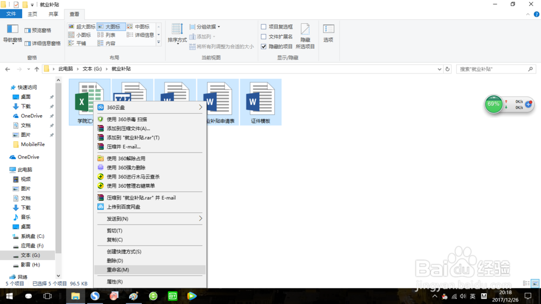Select 中图标 medium icons layout

click(x=138, y=27)
